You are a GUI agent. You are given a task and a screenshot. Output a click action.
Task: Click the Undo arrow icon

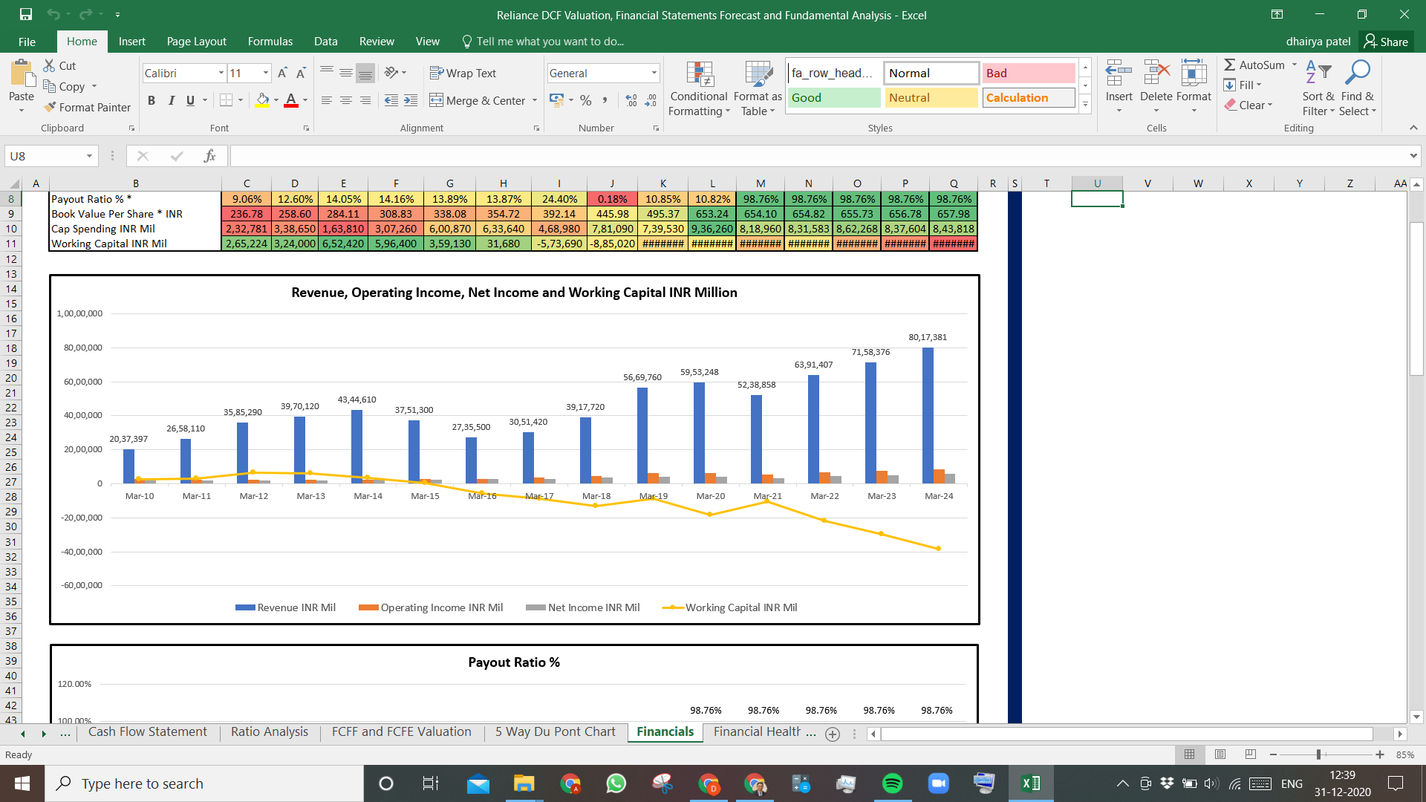(53, 14)
